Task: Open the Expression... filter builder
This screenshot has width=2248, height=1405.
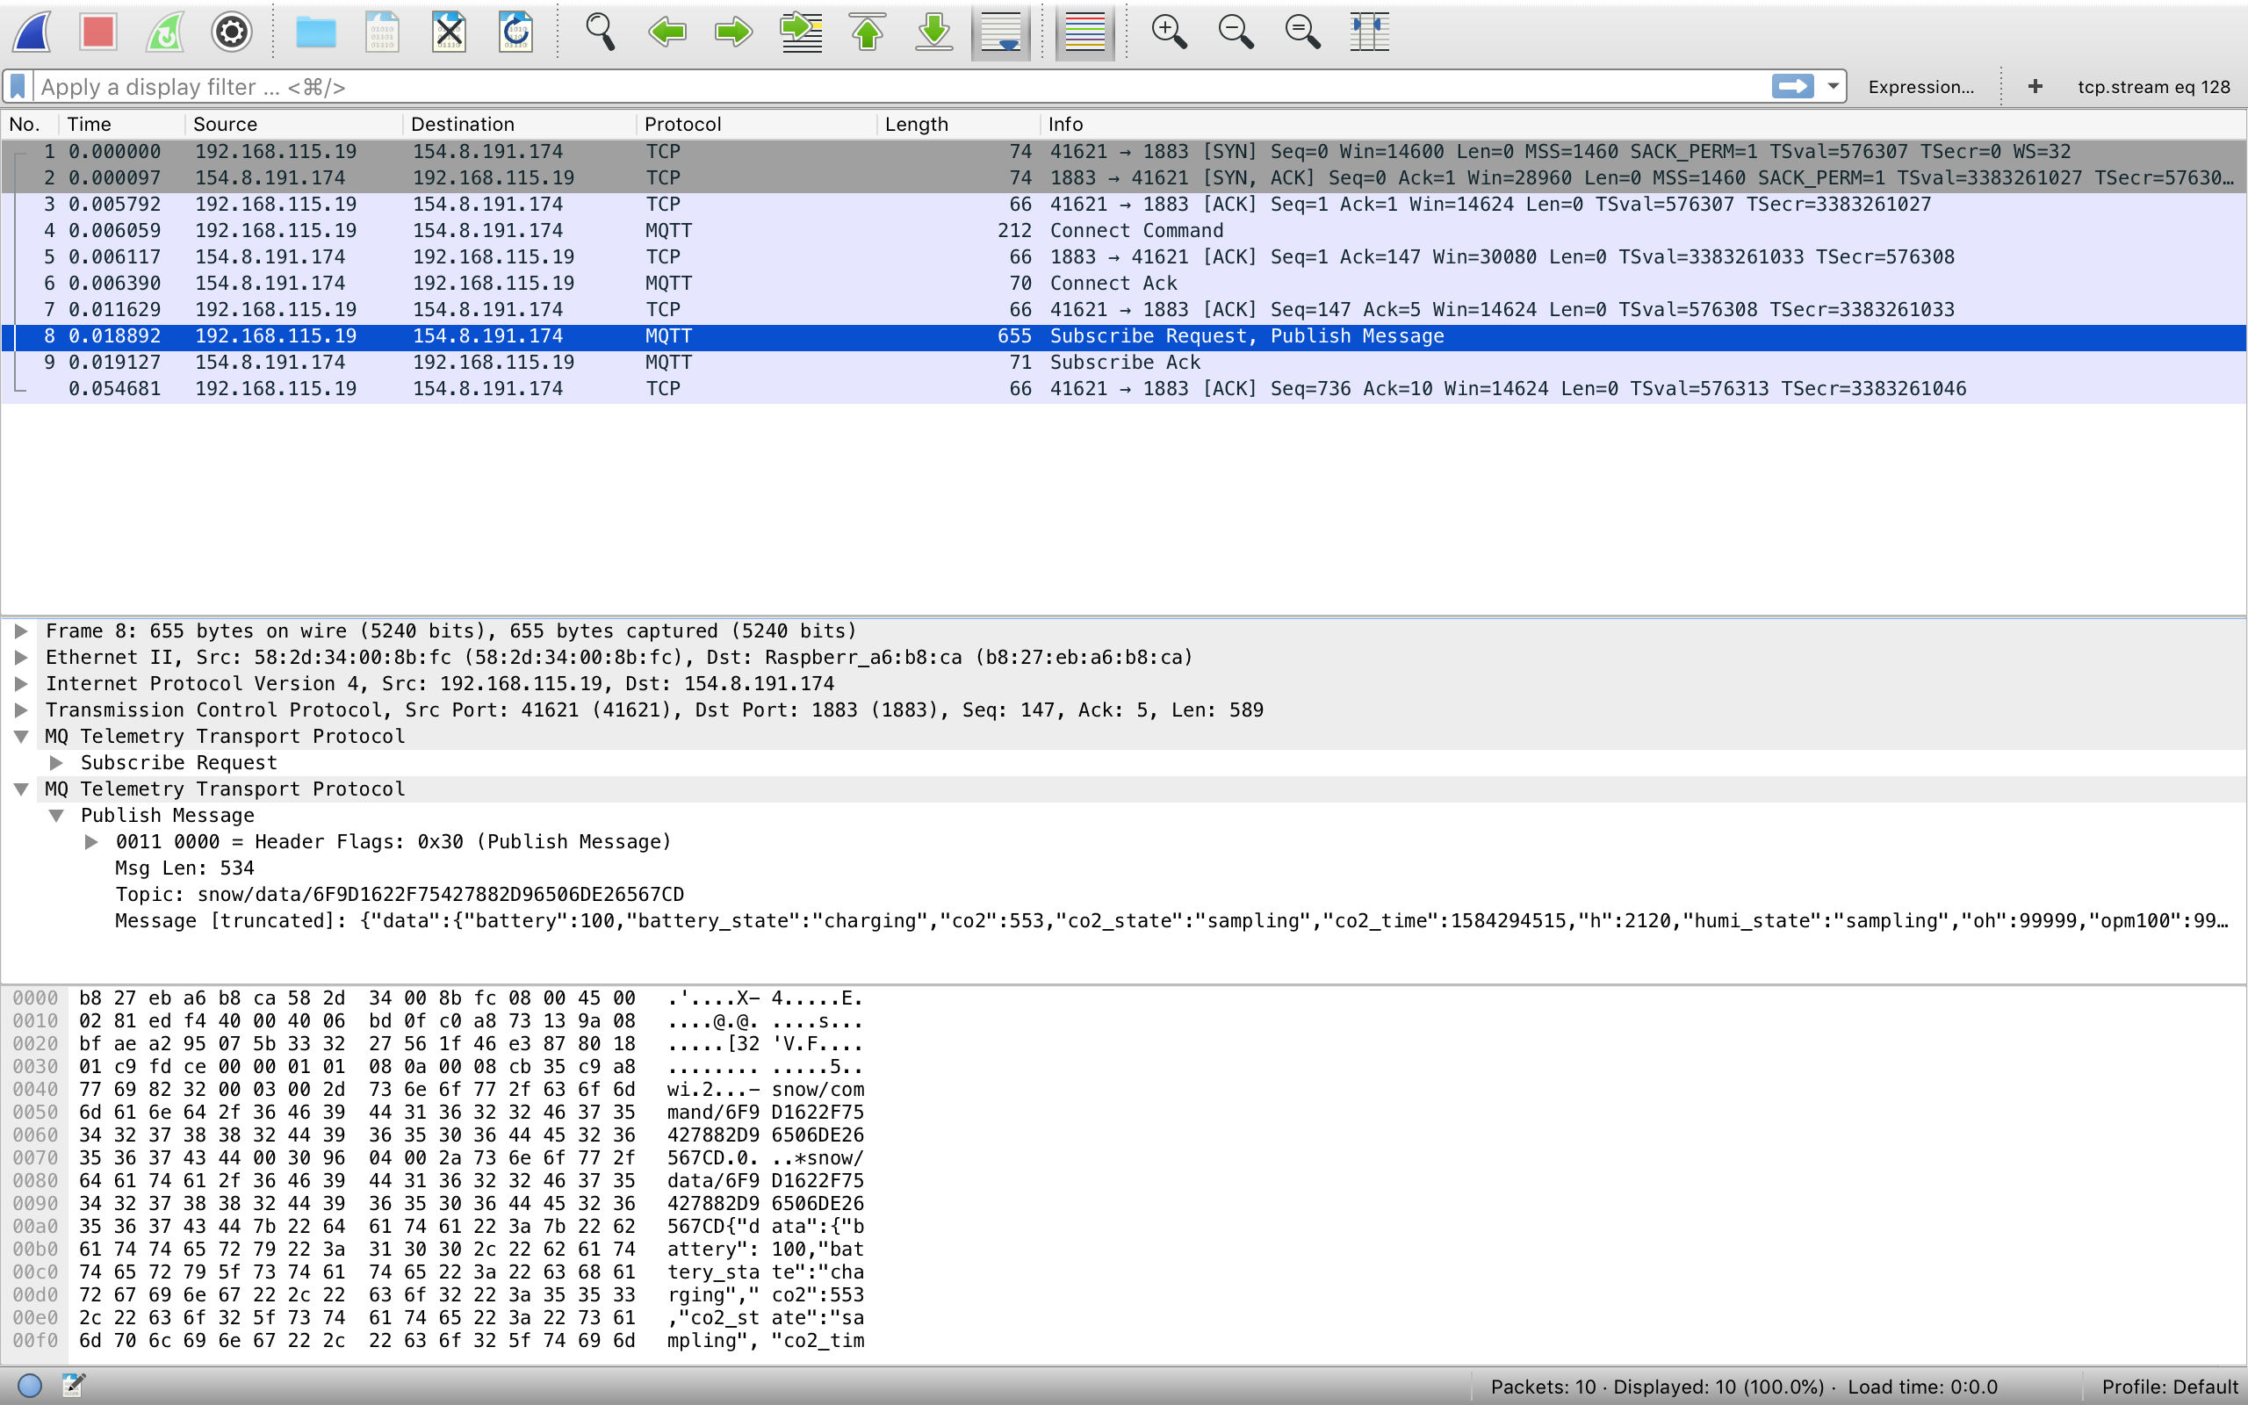Action: (x=1920, y=86)
